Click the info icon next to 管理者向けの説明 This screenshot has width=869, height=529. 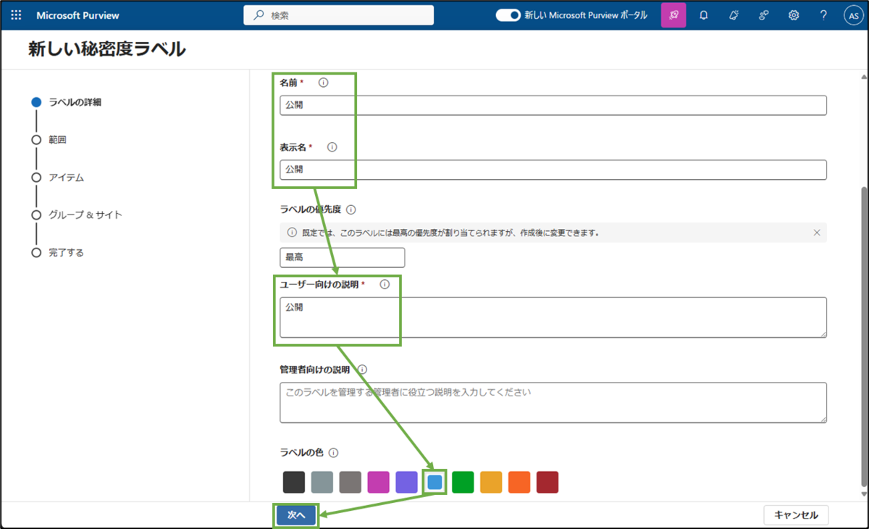(x=362, y=370)
